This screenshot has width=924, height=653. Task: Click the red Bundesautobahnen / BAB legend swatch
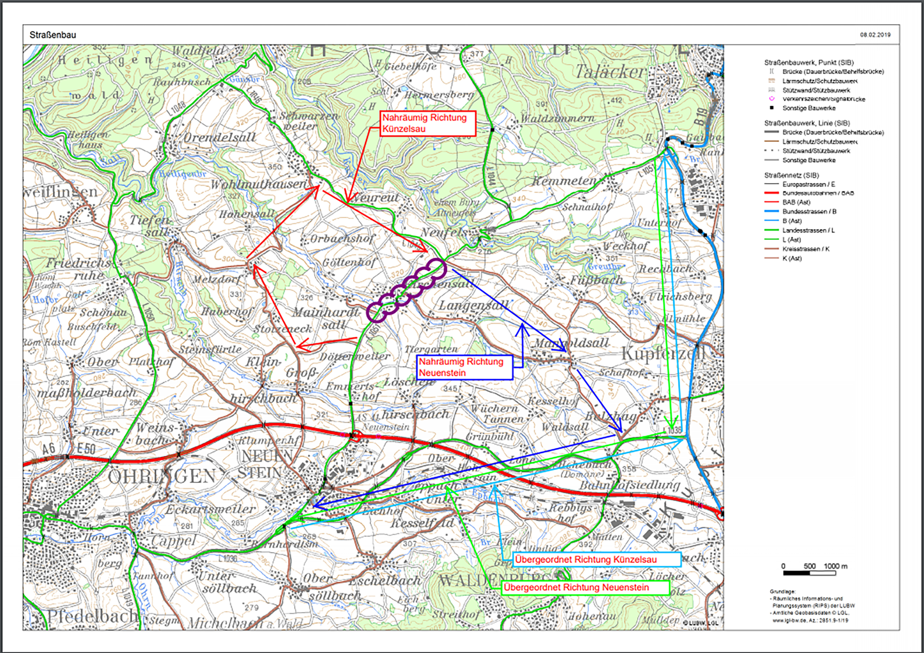tap(772, 193)
